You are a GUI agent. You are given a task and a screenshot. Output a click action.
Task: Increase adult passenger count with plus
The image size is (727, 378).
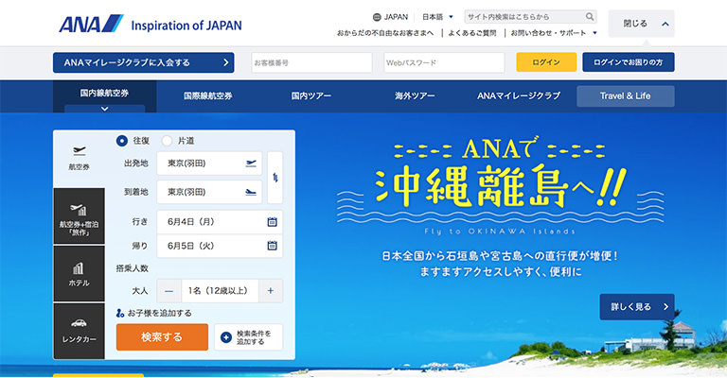[271, 290]
